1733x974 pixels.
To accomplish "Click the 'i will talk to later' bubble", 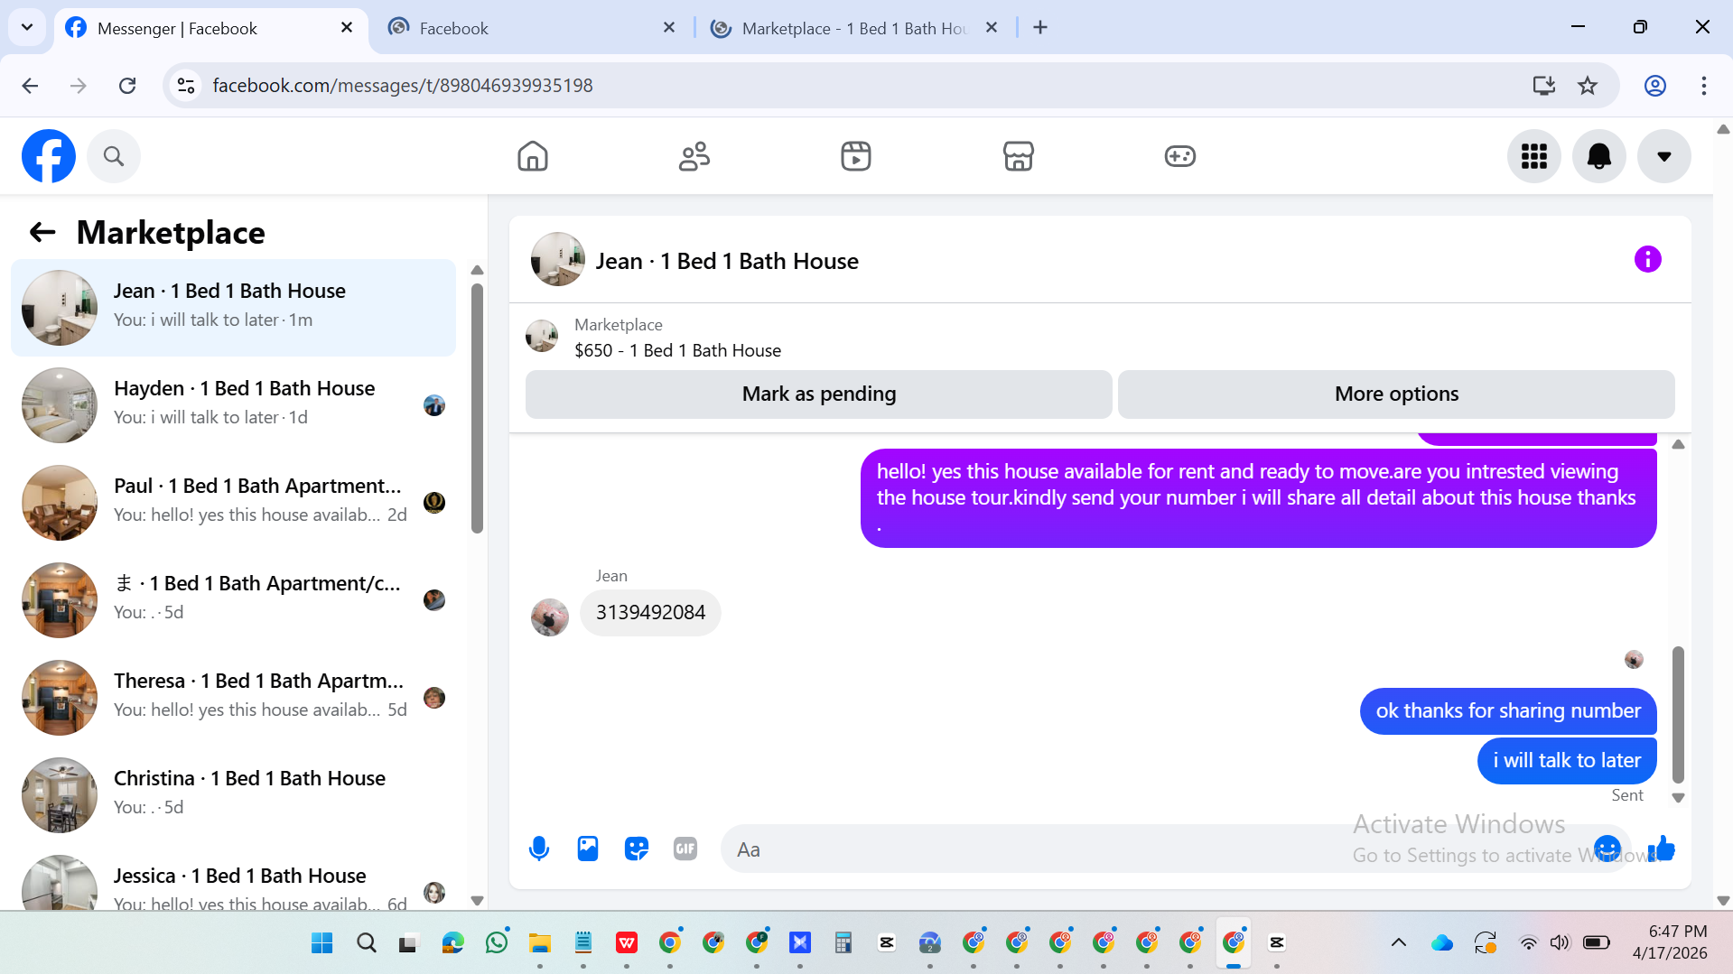I will click(x=1567, y=761).
